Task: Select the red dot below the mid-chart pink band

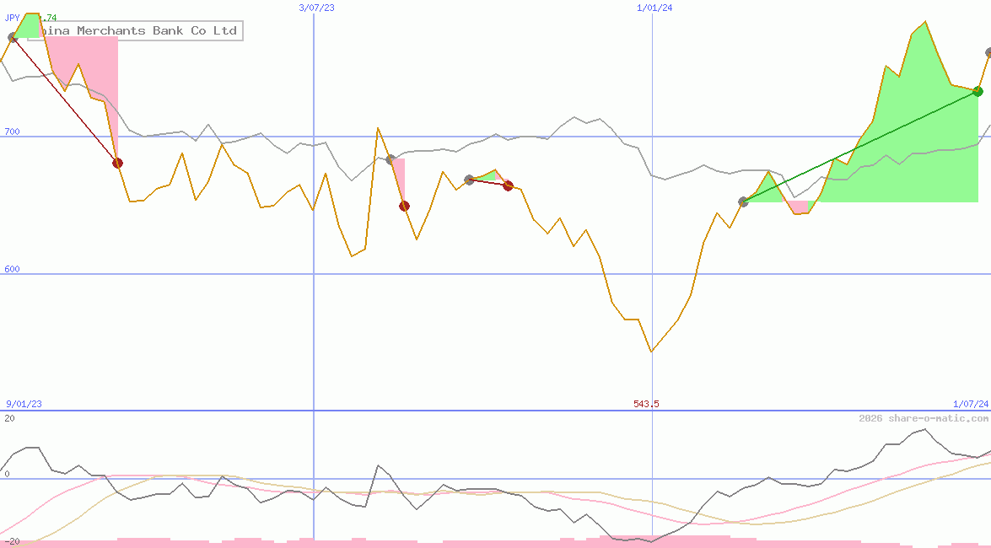Action: click(x=403, y=205)
